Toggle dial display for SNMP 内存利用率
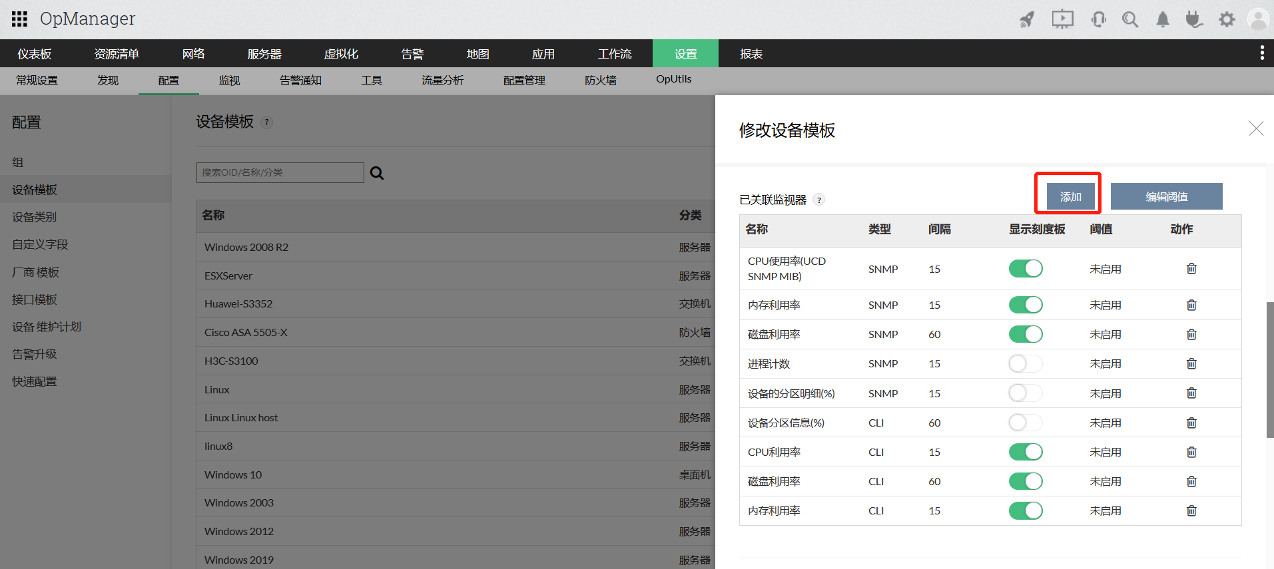Image resolution: width=1274 pixels, height=569 pixels. click(1026, 305)
